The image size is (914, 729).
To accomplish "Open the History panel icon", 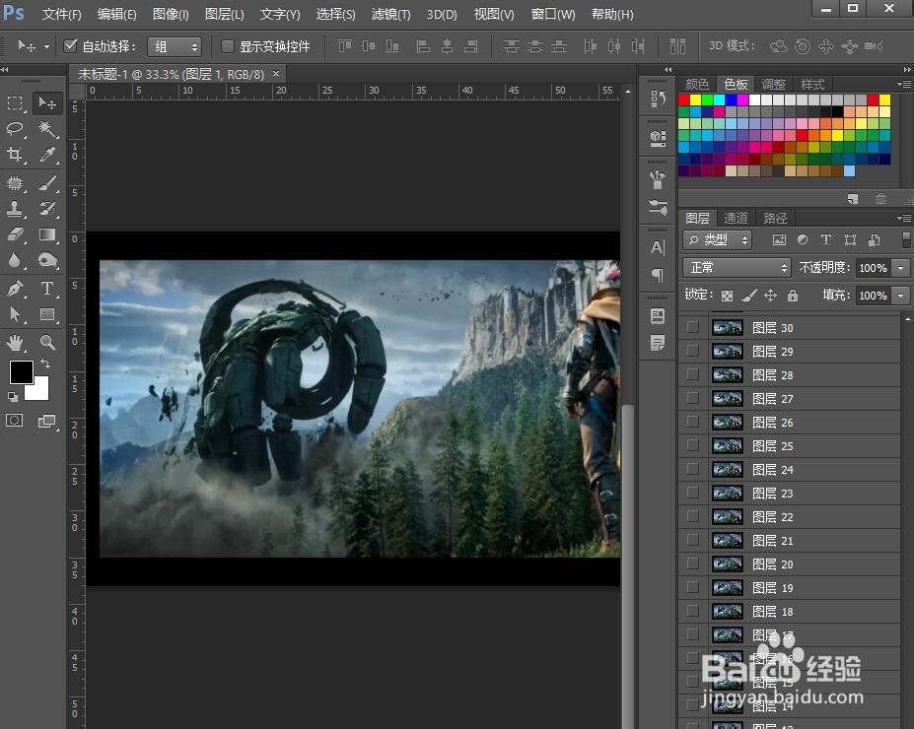I will pos(658,99).
